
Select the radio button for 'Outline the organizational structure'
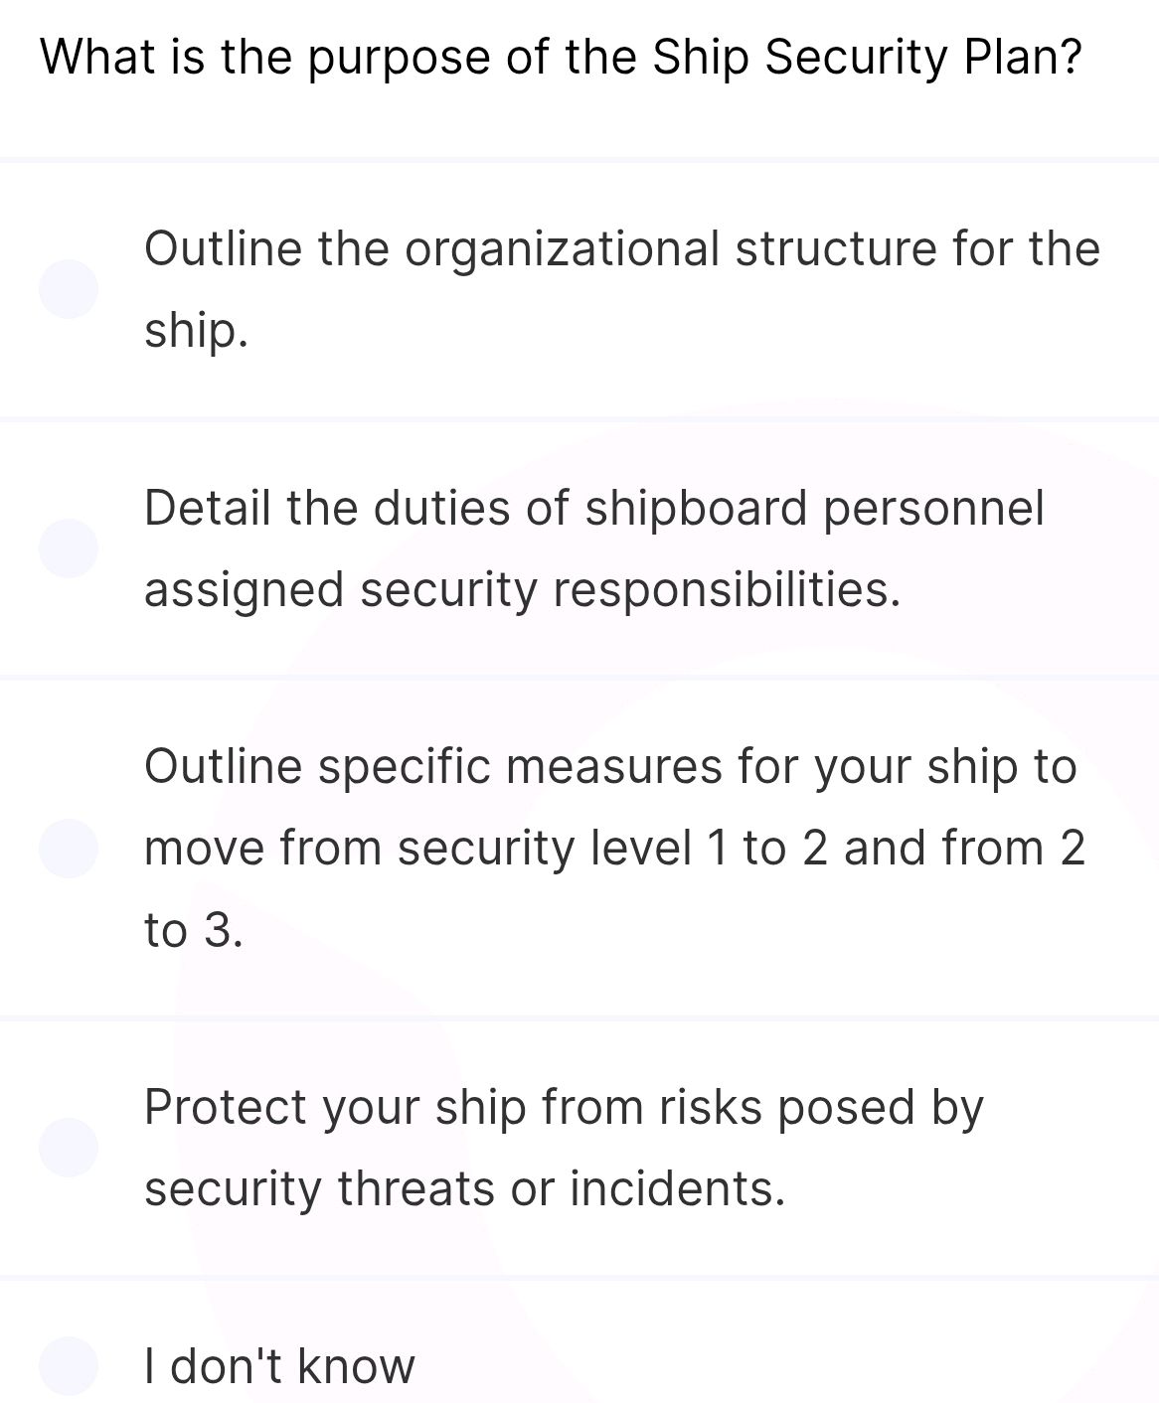pyautogui.click(x=70, y=288)
